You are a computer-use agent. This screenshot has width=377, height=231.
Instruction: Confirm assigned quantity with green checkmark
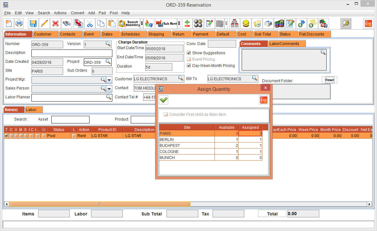[x=164, y=100]
